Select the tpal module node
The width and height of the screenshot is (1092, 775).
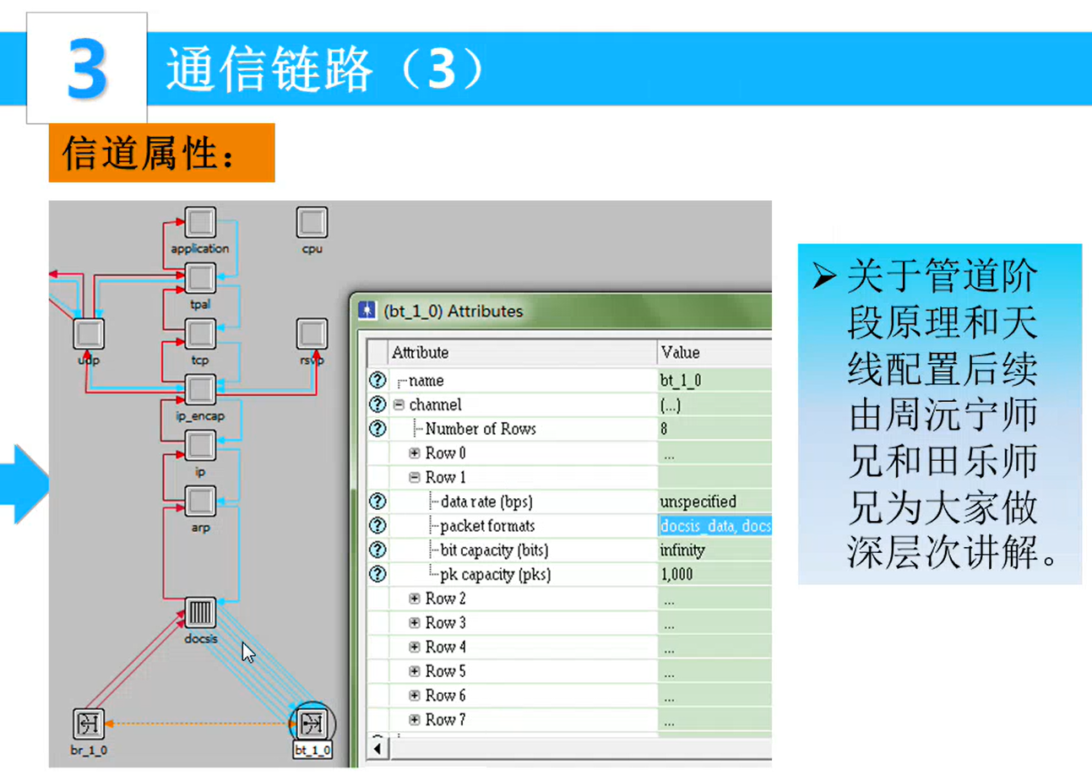tap(200, 279)
